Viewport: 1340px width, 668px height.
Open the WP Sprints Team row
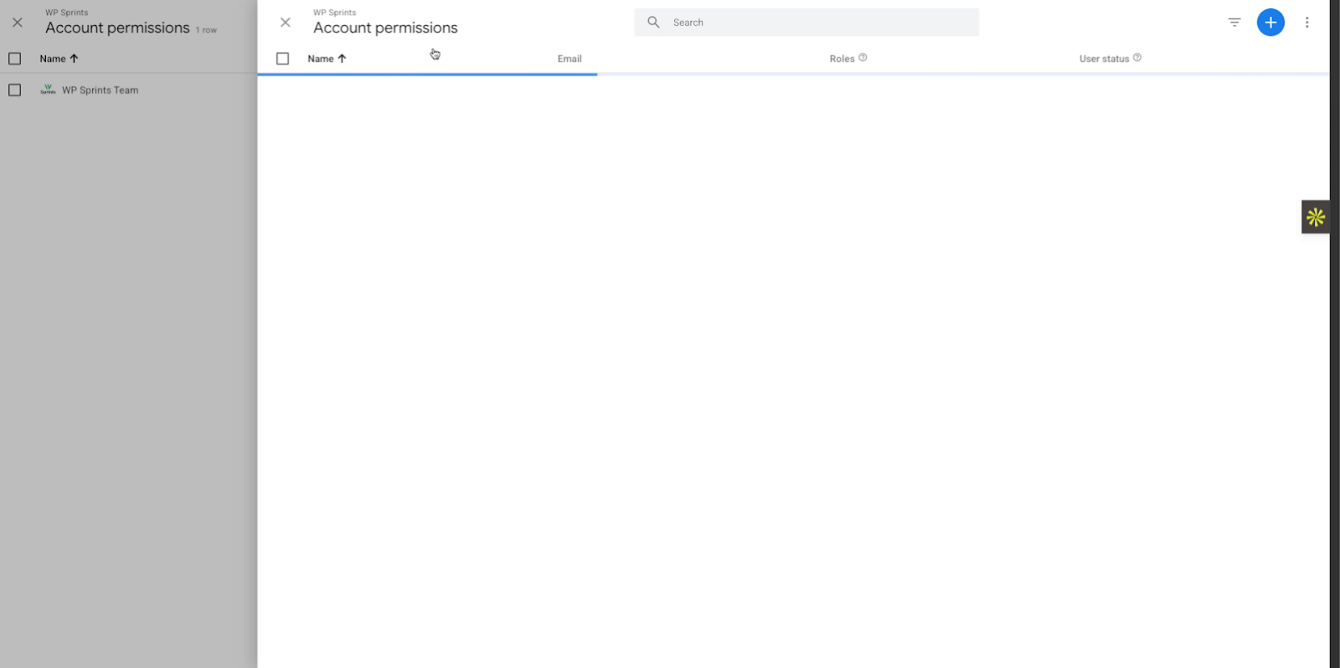coord(100,90)
